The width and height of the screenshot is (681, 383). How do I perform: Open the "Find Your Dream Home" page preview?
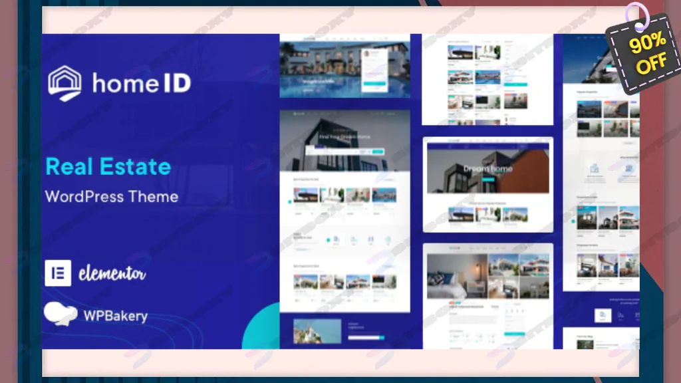click(x=345, y=211)
